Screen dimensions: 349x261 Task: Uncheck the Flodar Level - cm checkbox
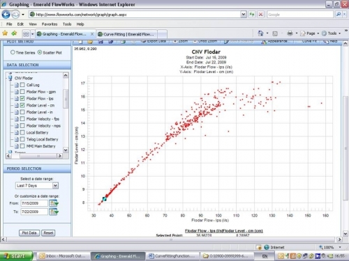(x=22, y=105)
